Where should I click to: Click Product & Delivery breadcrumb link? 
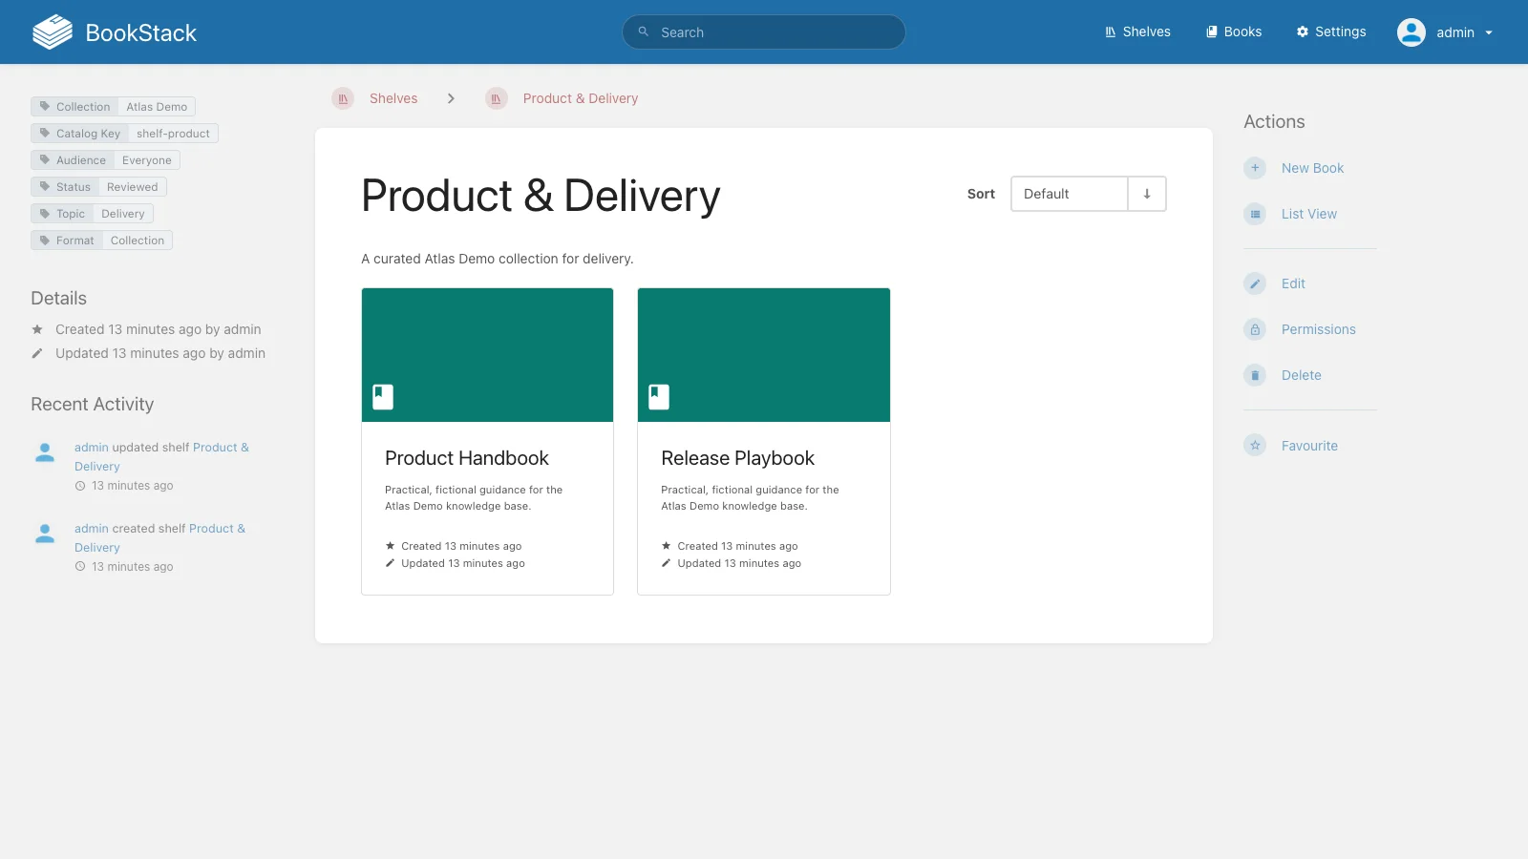tap(581, 98)
